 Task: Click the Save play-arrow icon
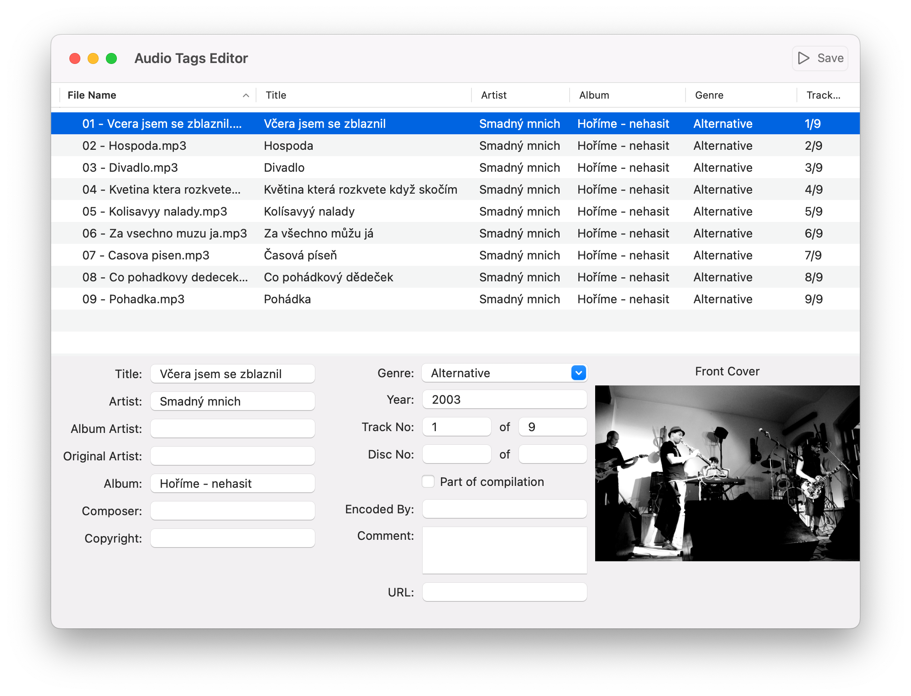[x=803, y=58]
